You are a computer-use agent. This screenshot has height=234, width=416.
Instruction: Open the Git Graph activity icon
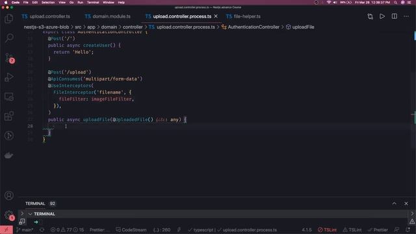tap(8, 136)
